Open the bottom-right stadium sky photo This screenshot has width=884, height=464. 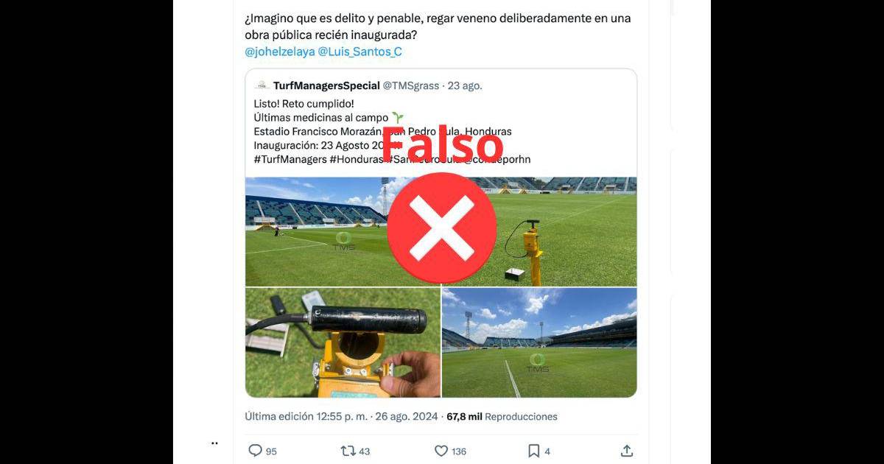tap(539, 342)
